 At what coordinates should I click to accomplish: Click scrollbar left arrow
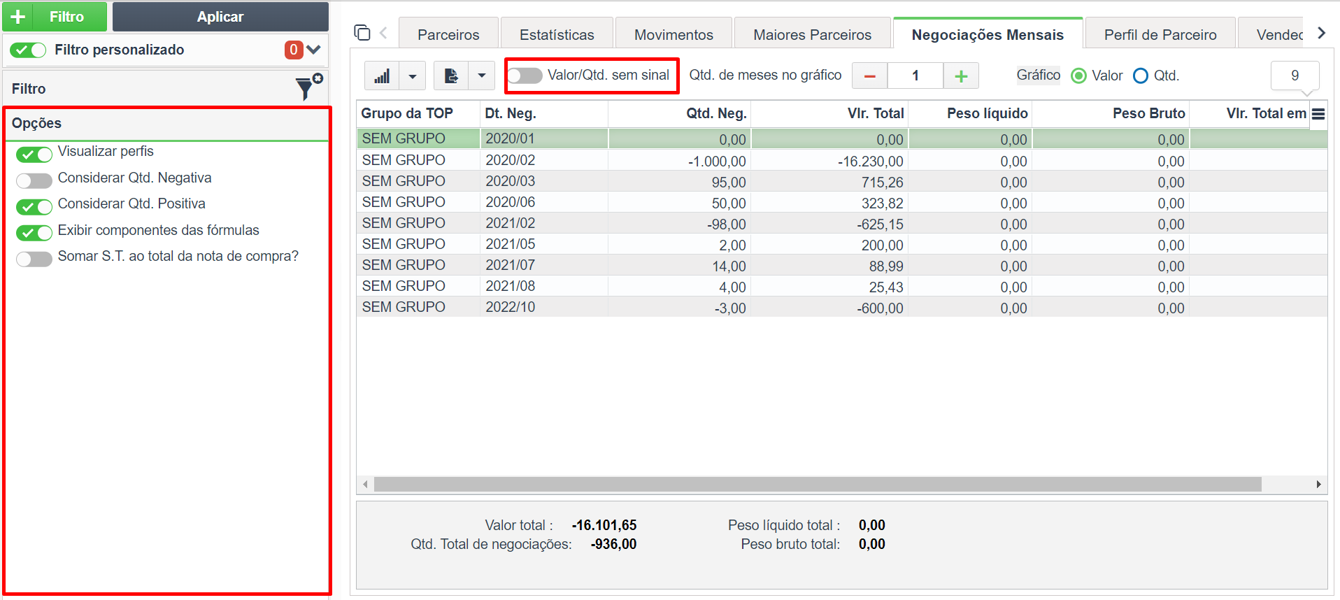(x=365, y=484)
